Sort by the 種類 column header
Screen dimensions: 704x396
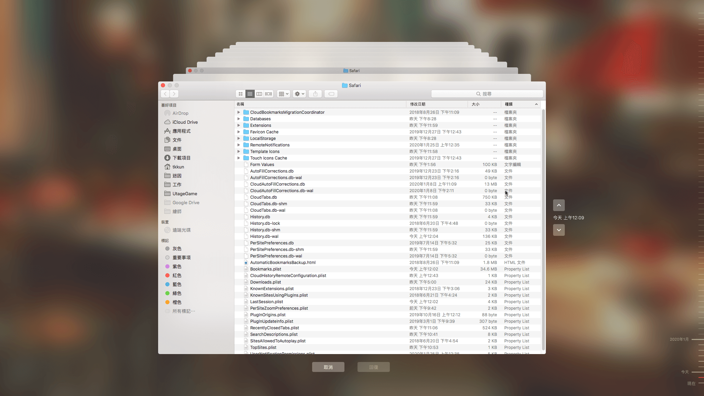click(521, 104)
